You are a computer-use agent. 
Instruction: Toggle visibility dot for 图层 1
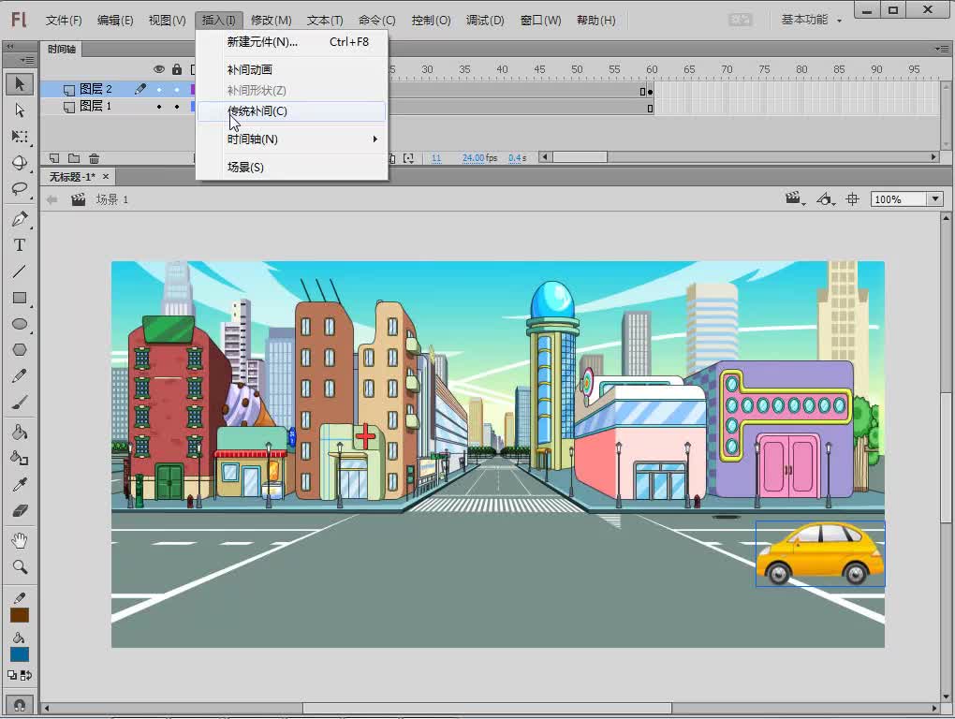coord(159,107)
